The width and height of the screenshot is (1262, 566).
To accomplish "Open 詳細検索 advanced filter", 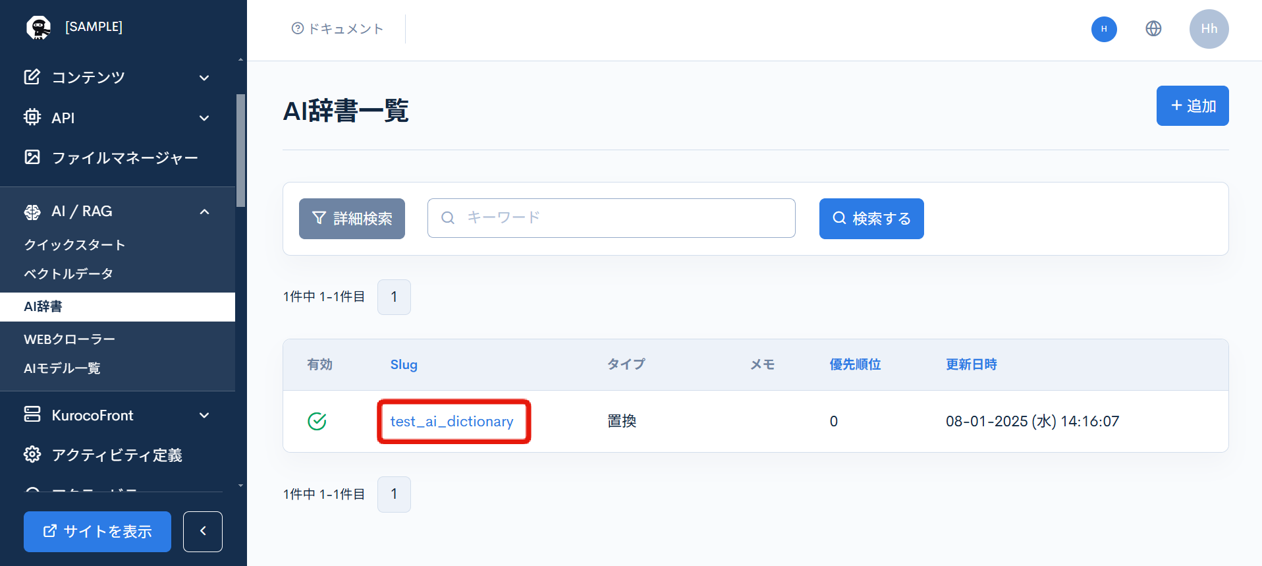I will point(352,219).
